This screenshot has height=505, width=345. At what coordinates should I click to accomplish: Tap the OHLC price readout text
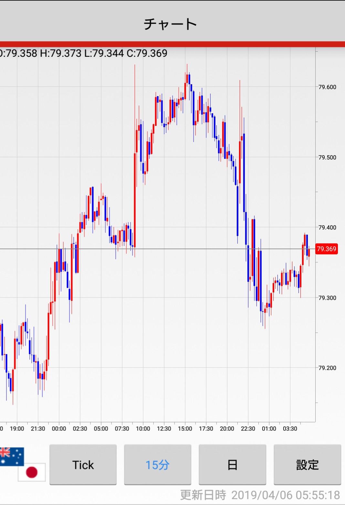[83, 53]
